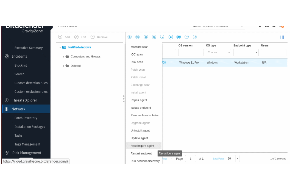The height and width of the screenshot is (187, 290).
Task: Open Executive Summary in sidebar
Action: point(29,48)
